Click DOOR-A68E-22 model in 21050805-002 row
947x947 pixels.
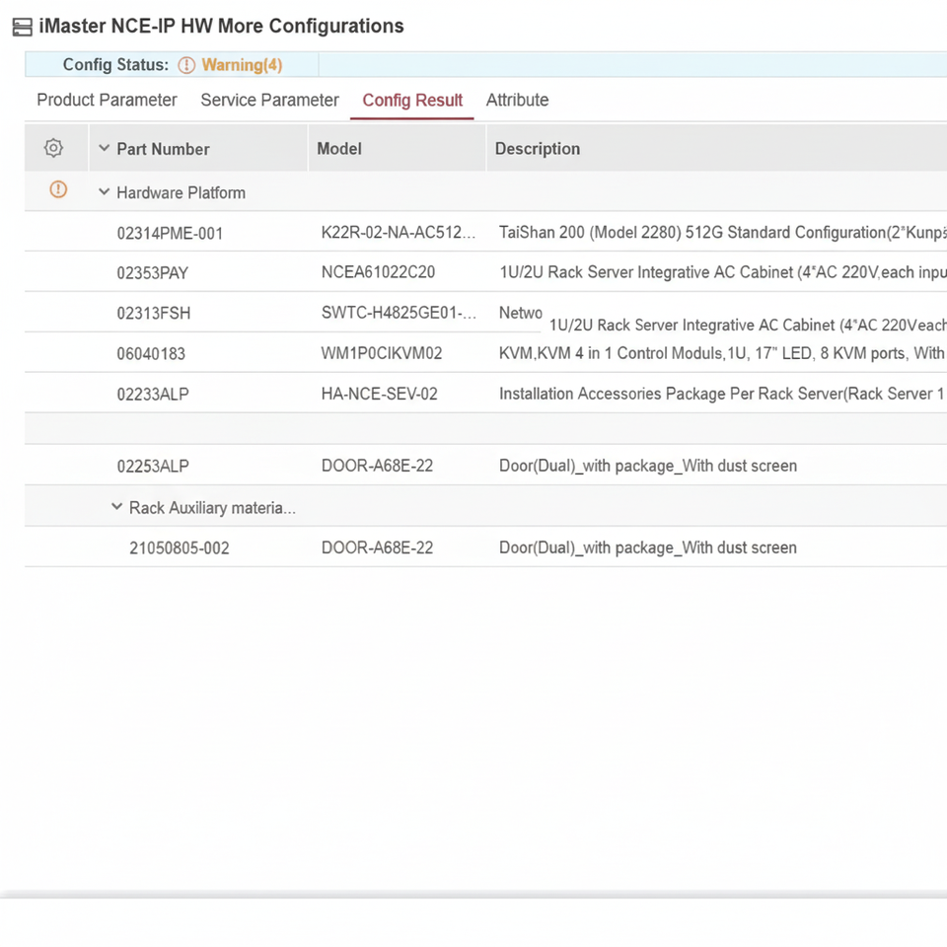(377, 547)
